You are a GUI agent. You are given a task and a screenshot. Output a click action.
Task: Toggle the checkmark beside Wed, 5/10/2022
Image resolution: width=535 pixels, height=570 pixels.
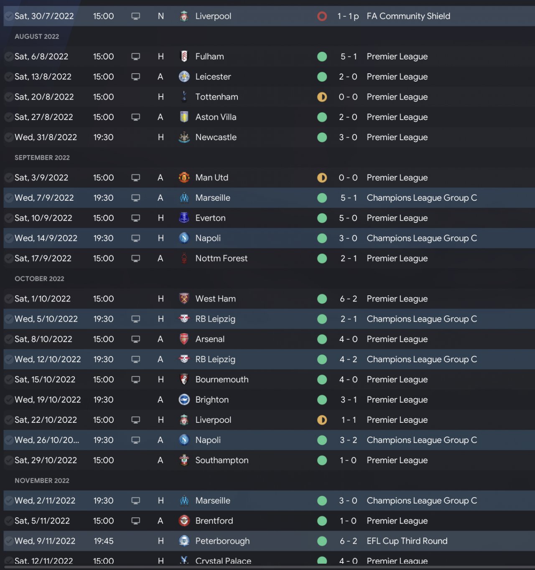8,319
